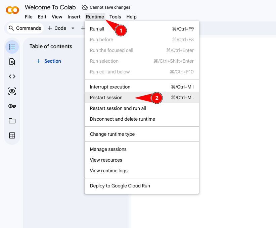Image resolution: width=276 pixels, height=228 pixels.
Task: Open Find and replace sidebar icon
Action: tap(12, 62)
